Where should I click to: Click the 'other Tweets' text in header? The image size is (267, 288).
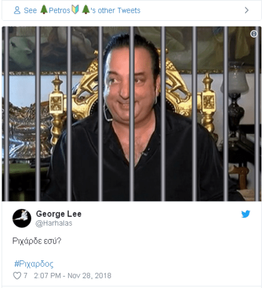(x=119, y=10)
